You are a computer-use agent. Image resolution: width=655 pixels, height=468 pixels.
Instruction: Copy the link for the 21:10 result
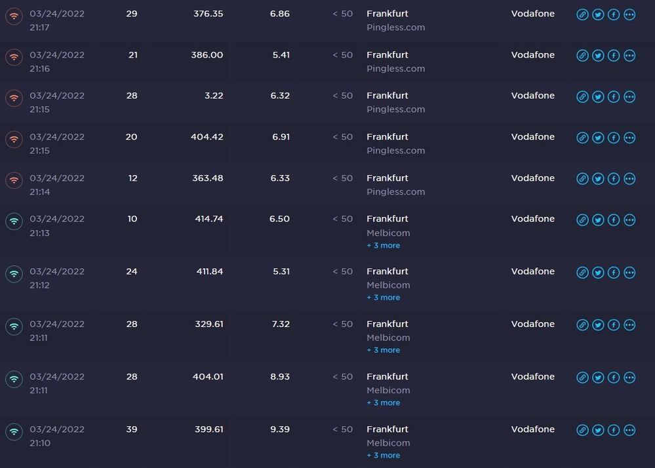coord(582,430)
